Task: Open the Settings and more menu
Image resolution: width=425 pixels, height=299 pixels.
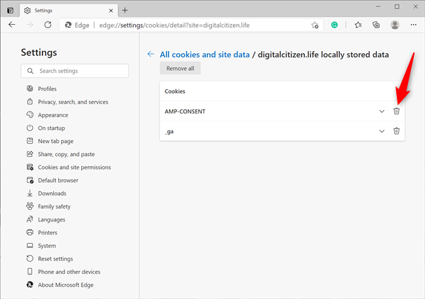Action: pyautogui.click(x=413, y=25)
